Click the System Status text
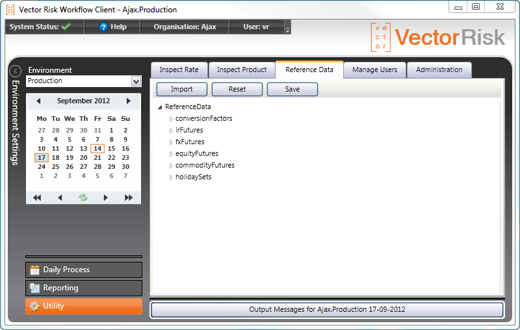The width and height of the screenshot is (520, 330). [34, 27]
